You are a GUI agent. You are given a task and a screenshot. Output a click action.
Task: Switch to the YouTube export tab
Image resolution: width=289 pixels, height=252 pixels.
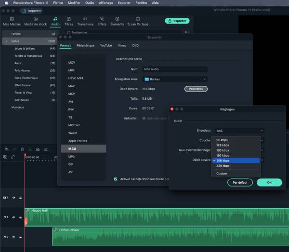(x=106, y=45)
